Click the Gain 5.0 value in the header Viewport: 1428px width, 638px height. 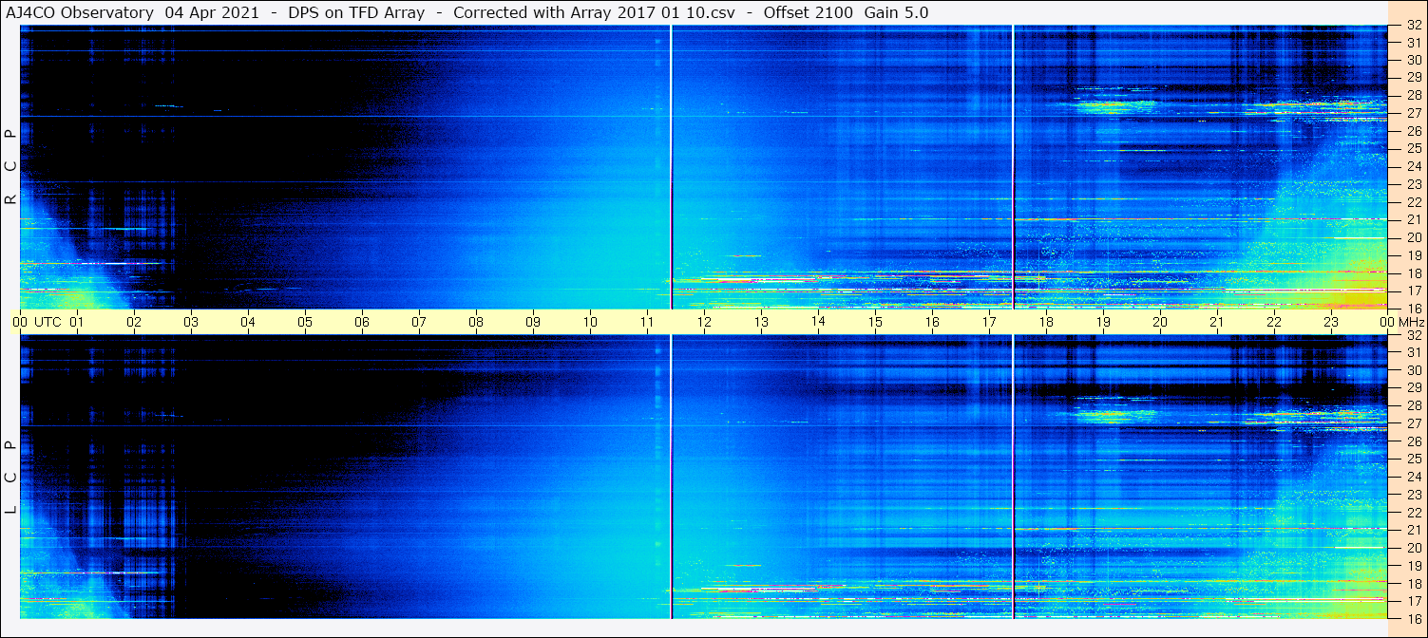tap(896, 12)
